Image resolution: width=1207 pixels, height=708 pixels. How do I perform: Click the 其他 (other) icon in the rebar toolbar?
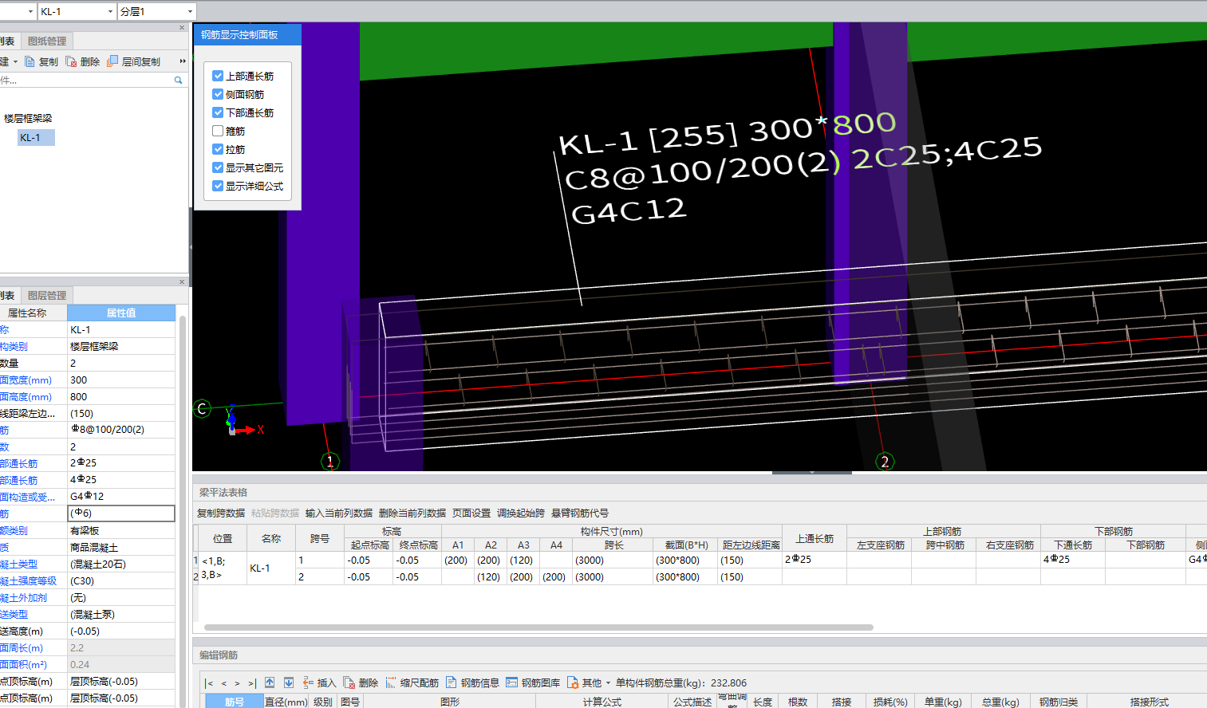tap(573, 682)
